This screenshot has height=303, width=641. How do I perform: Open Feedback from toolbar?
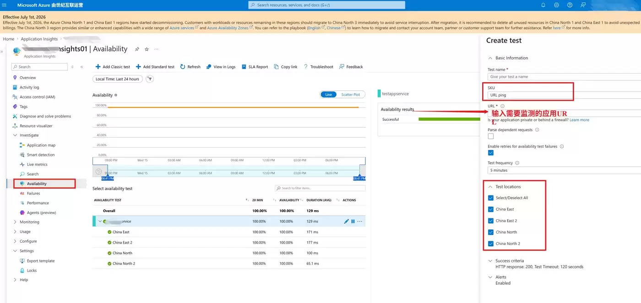tap(351, 67)
